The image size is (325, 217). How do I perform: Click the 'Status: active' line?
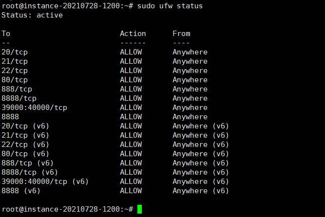(32, 15)
